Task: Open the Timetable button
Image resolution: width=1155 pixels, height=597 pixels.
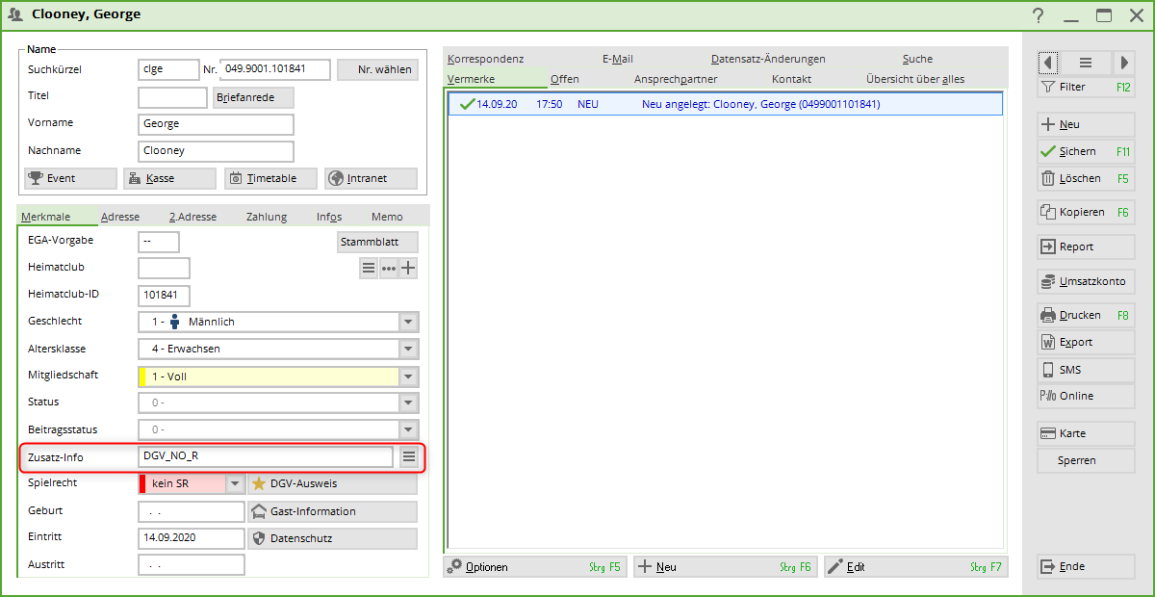Action: pyautogui.click(x=270, y=178)
